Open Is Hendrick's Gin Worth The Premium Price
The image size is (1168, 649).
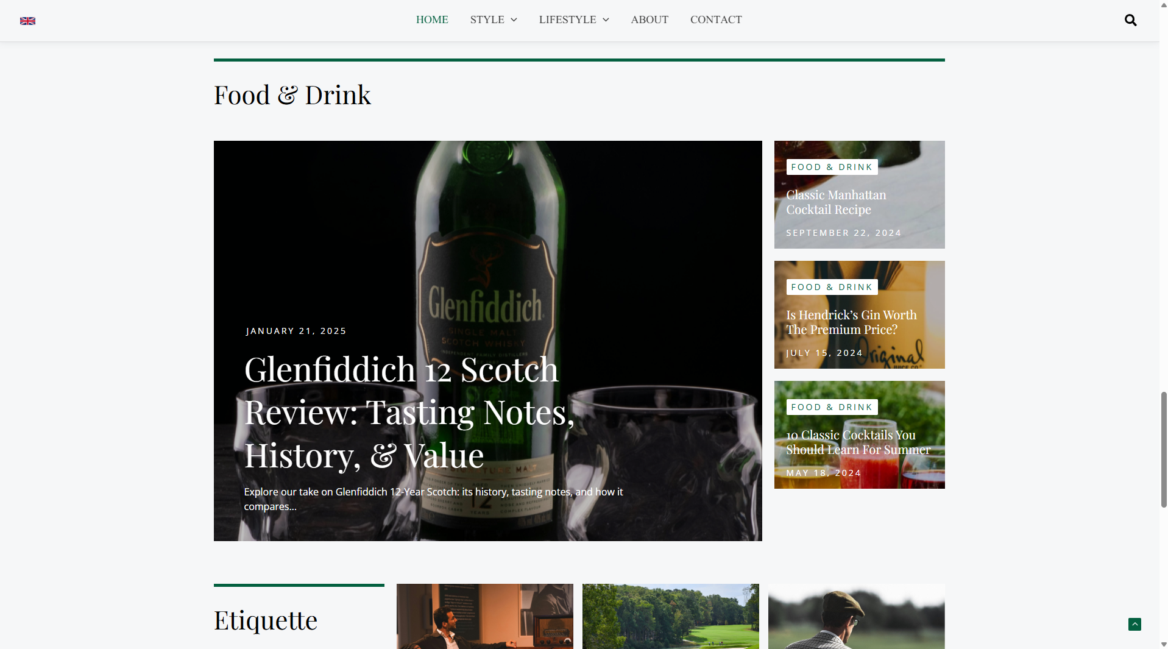[851, 322]
